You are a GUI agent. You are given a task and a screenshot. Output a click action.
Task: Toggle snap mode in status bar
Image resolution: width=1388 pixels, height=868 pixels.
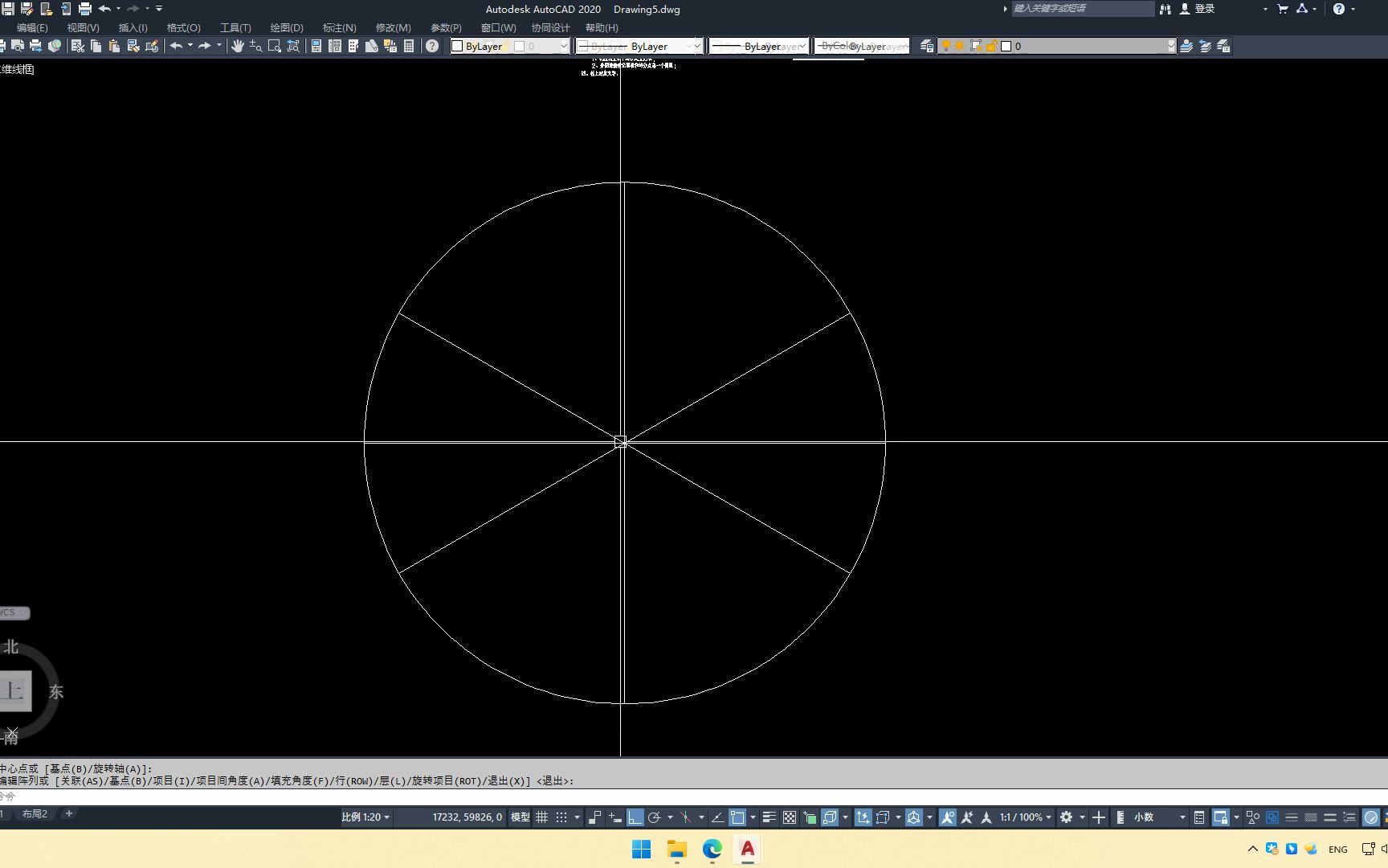(x=561, y=817)
